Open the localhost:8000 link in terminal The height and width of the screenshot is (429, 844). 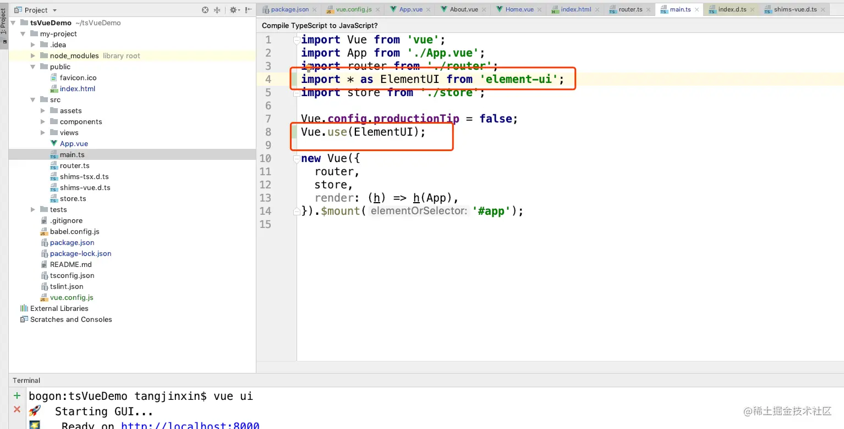[190, 425]
